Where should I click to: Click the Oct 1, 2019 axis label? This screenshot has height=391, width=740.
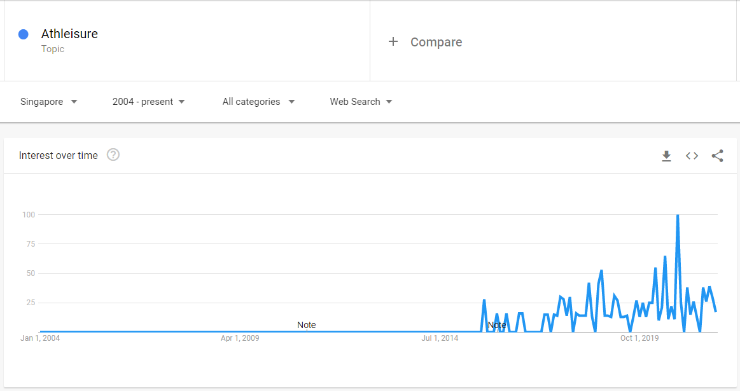tap(639, 338)
